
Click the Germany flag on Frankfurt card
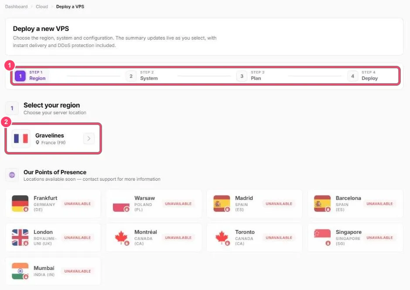pos(20,203)
